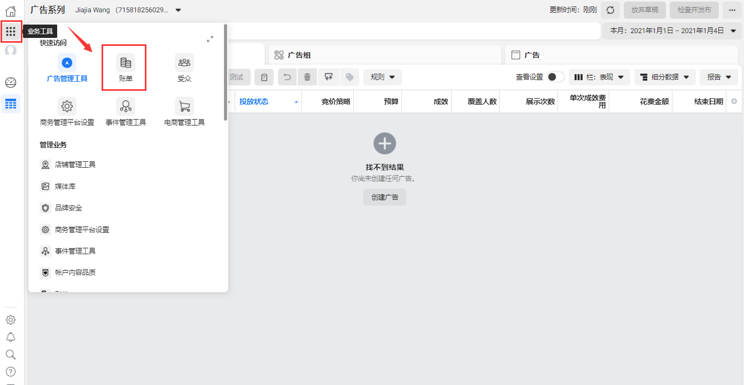The height and width of the screenshot is (385, 744).
Task: Open the 受众 audiences icon
Action: coord(184,63)
